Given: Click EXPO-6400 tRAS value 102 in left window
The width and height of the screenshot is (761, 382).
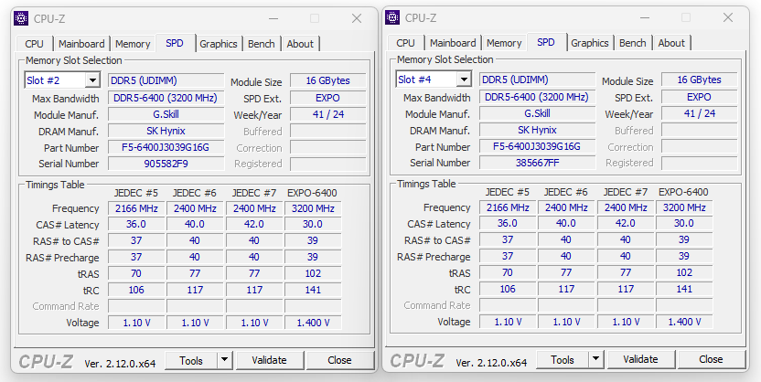Looking at the screenshot, I should click(x=313, y=273).
